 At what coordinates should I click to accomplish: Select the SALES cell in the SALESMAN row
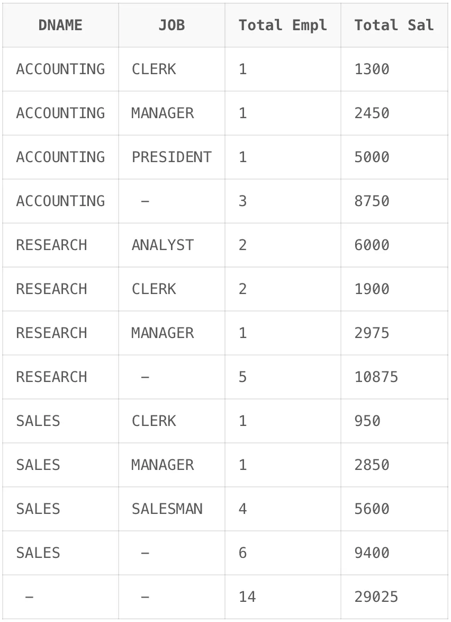60,509
